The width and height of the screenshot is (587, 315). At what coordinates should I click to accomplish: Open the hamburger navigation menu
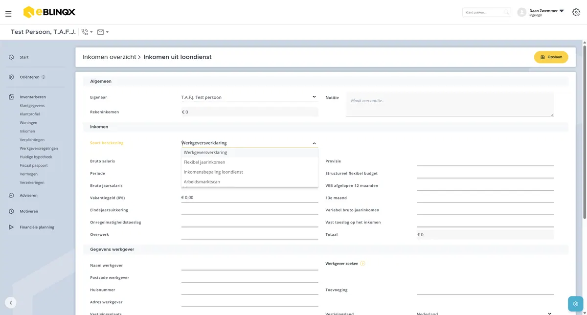click(x=8, y=14)
